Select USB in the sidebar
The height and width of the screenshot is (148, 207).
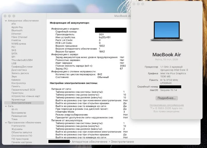click(x=14, y=63)
